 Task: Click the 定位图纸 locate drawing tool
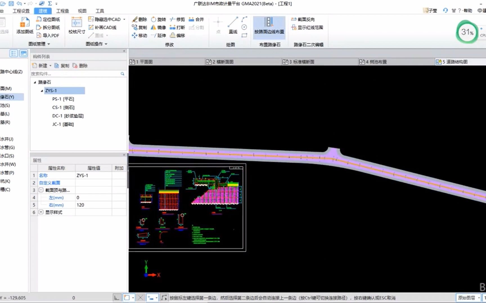[x=48, y=19]
